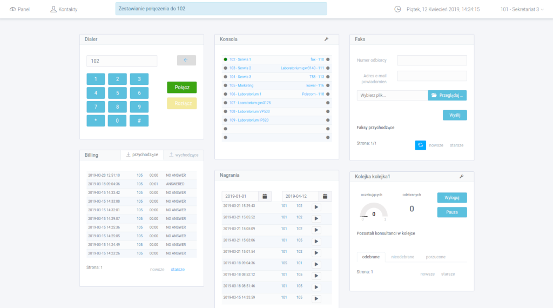Click T58 - 113 in Konsola
This screenshot has width=553, height=308.
pyautogui.click(x=316, y=77)
